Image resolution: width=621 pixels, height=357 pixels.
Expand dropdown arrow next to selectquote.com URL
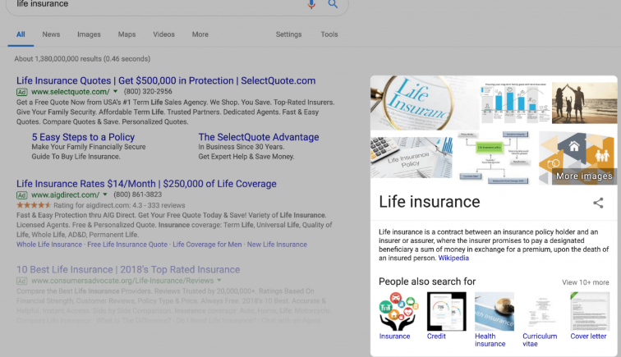(115, 91)
